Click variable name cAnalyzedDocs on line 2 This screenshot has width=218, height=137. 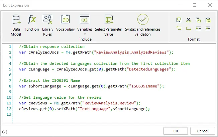tap(43, 52)
